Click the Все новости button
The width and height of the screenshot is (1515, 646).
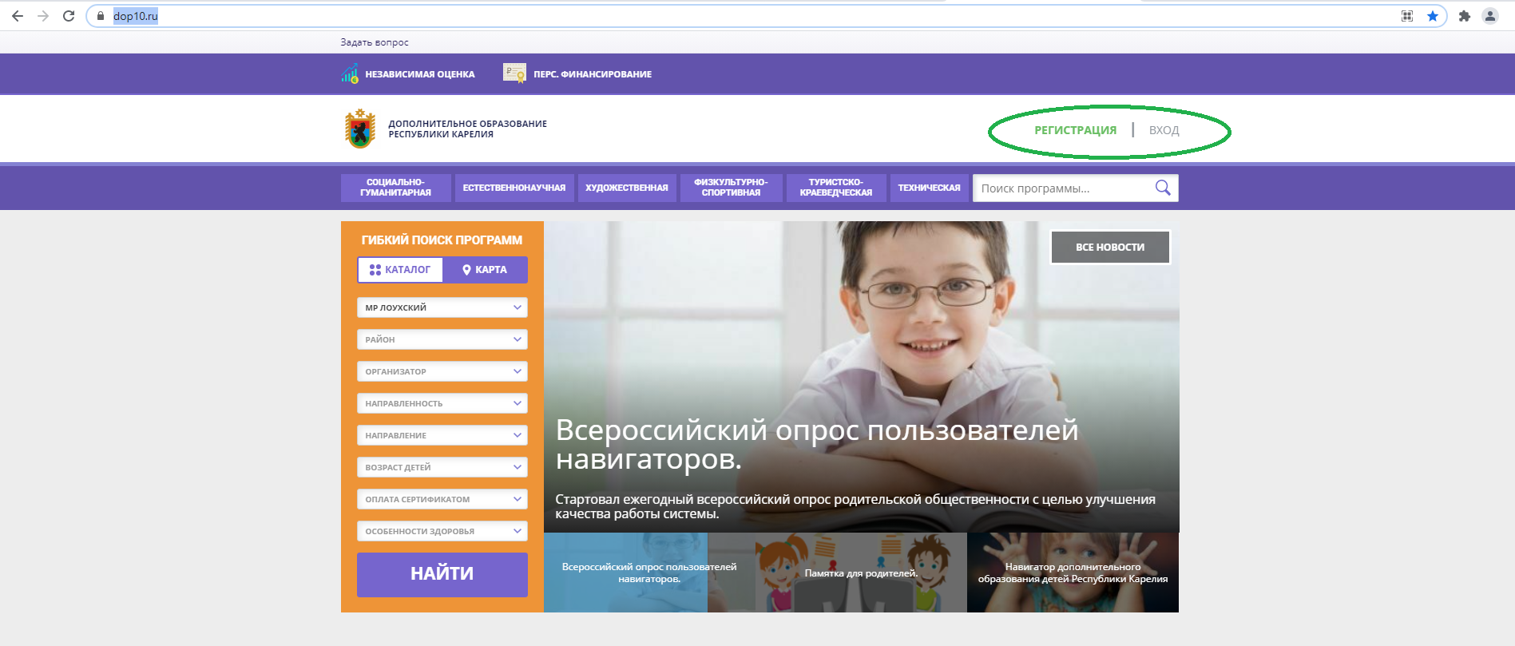[x=1110, y=248]
